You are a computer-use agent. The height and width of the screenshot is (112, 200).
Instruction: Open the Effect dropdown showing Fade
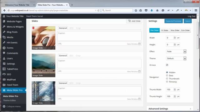(176, 51)
